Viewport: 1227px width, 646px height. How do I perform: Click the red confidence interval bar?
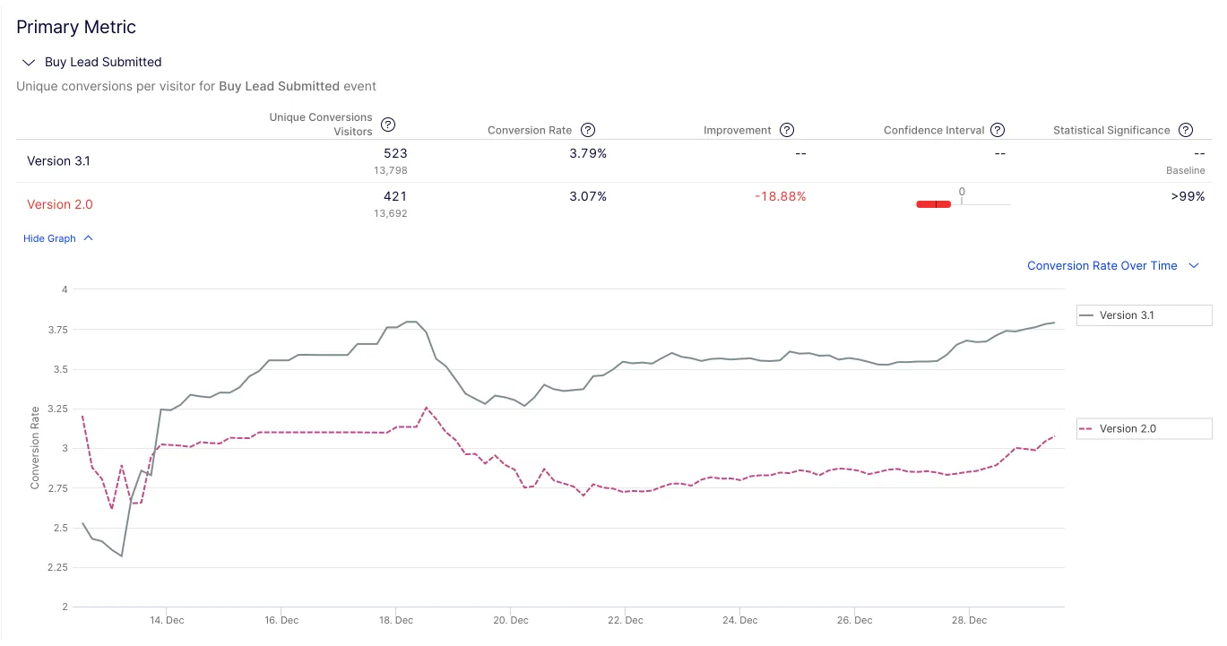tap(933, 204)
